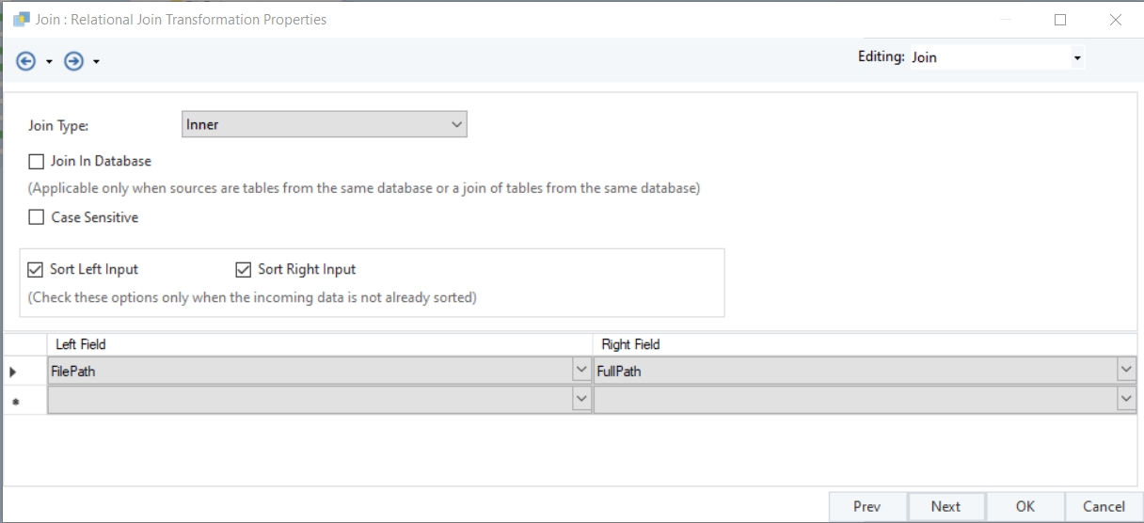The height and width of the screenshot is (523, 1144).
Task: Toggle the Case Sensitive checkbox
Action: (37, 217)
